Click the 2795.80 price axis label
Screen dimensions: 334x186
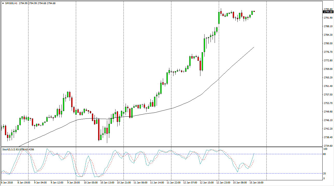[x=328, y=9]
